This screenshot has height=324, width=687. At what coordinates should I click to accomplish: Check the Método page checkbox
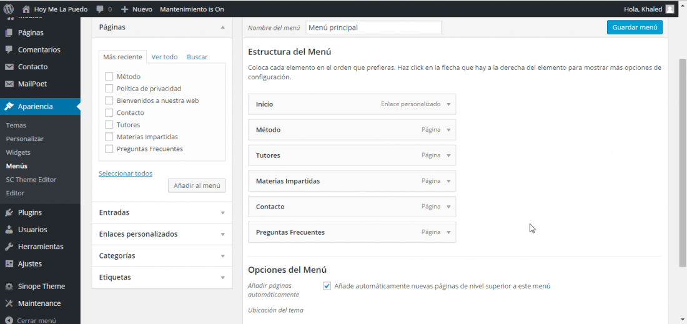pos(109,77)
